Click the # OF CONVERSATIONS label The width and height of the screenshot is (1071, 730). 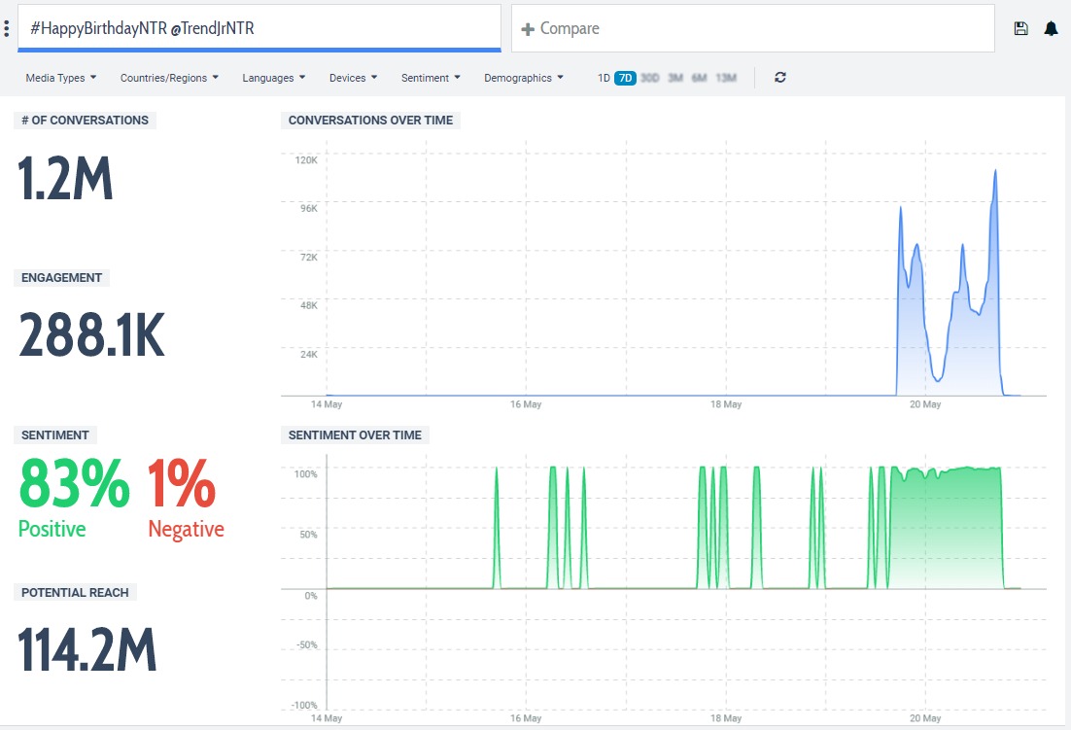[x=85, y=121]
